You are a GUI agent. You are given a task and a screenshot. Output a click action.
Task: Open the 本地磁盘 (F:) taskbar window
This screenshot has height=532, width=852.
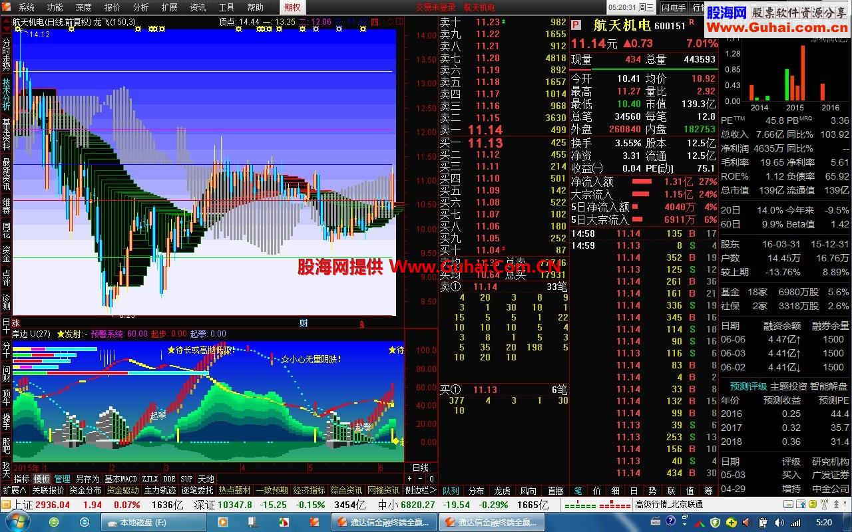tap(153, 523)
